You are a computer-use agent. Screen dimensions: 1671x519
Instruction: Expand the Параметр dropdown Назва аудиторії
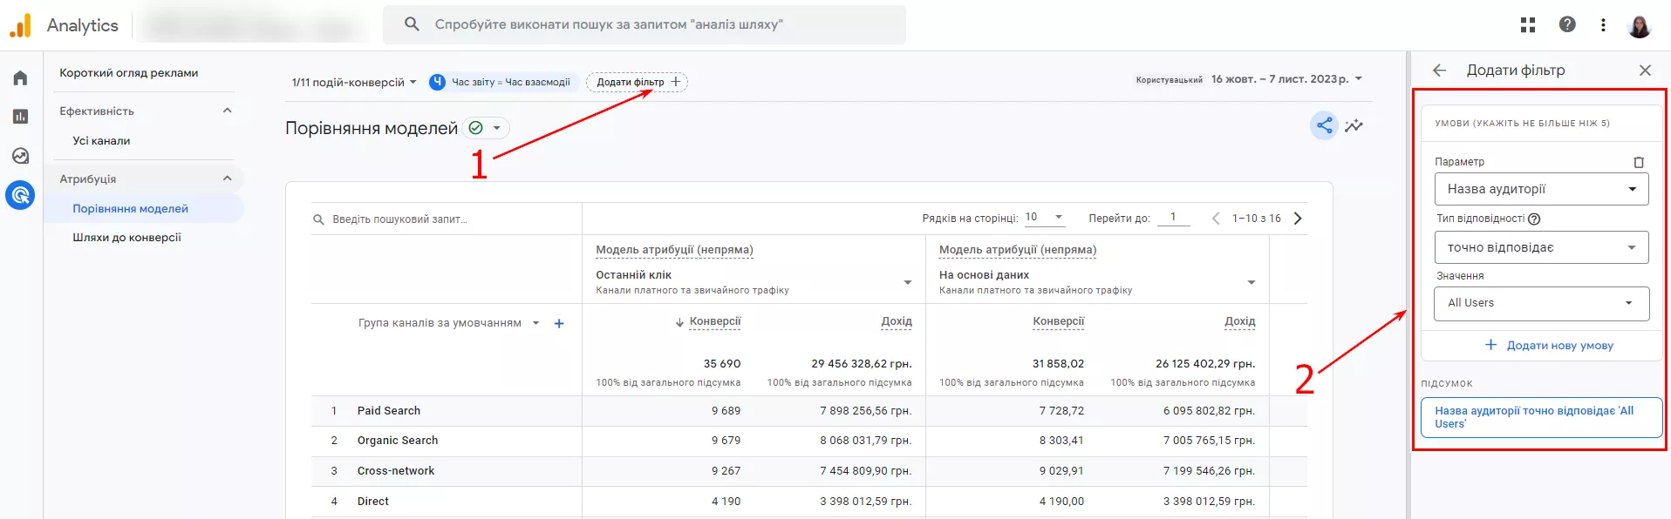1542,189
